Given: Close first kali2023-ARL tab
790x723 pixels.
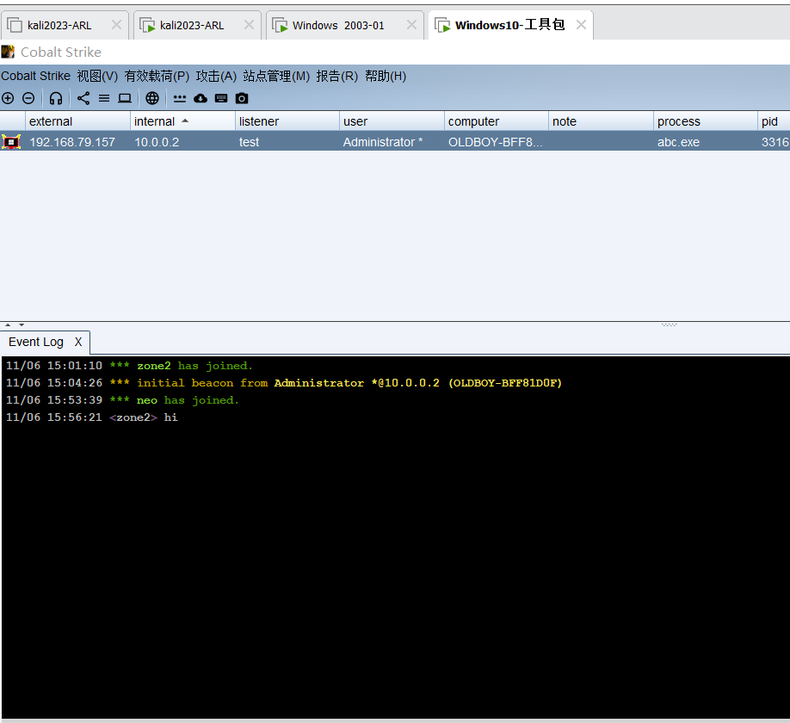Looking at the screenshot, I should click(x=116, y=25).
